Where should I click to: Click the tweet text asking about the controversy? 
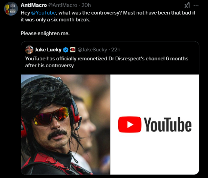pos(108,16)
